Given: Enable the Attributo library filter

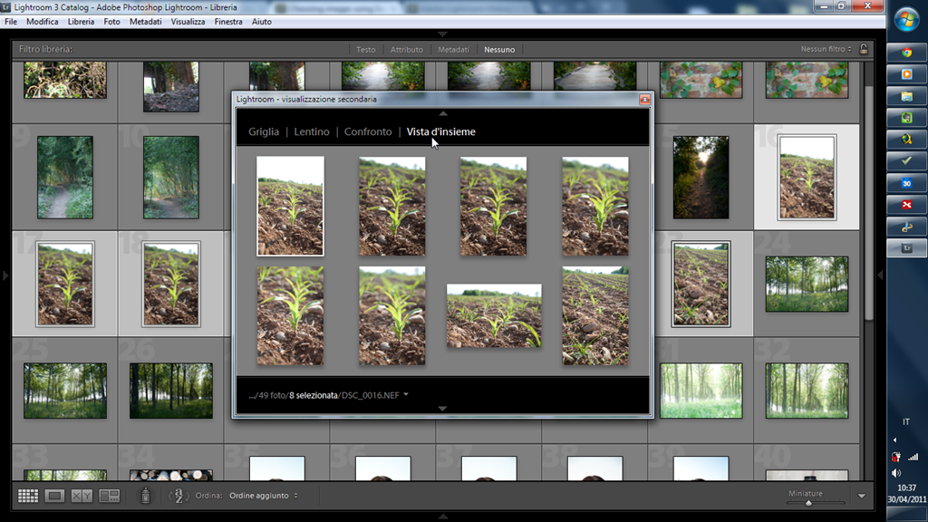Looking at the screenshot, I should (407, 50).
